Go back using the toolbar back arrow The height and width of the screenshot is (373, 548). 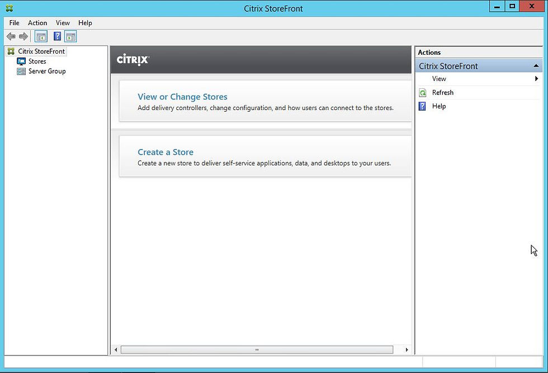pos(11,36)
